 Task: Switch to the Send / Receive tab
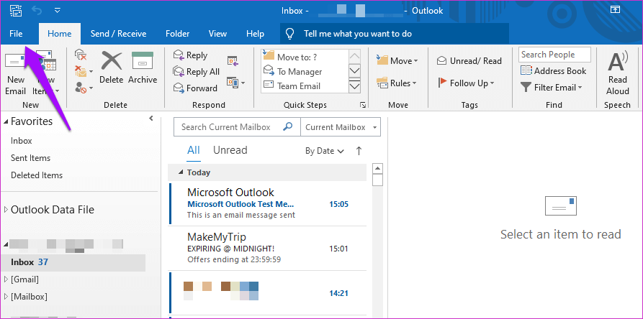pos(118,34)
